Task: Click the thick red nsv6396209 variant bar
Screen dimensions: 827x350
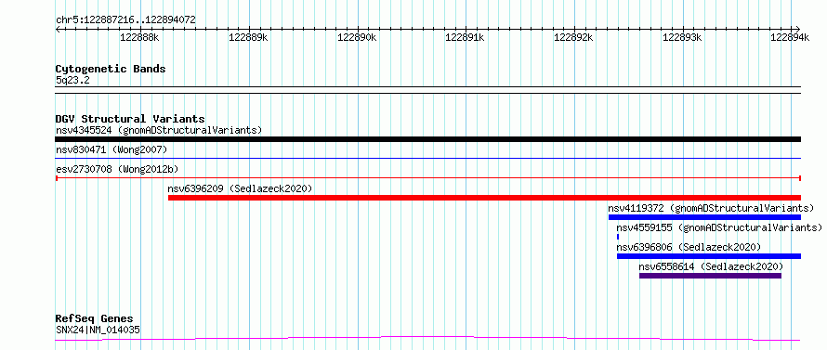Action: pyautogui.click(x=484, y=198)
